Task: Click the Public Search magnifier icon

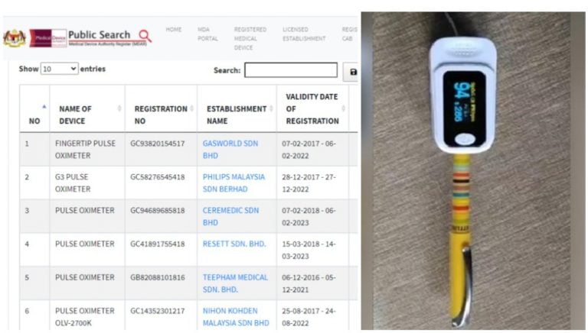Action: click(x=145, y=36)
